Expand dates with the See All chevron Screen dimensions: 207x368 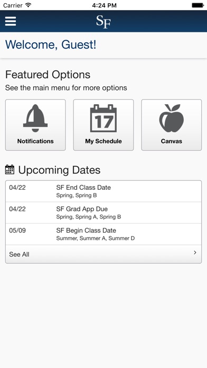(x=195, y=253)
